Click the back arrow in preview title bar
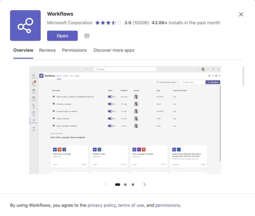 click(x=86, y=69)
